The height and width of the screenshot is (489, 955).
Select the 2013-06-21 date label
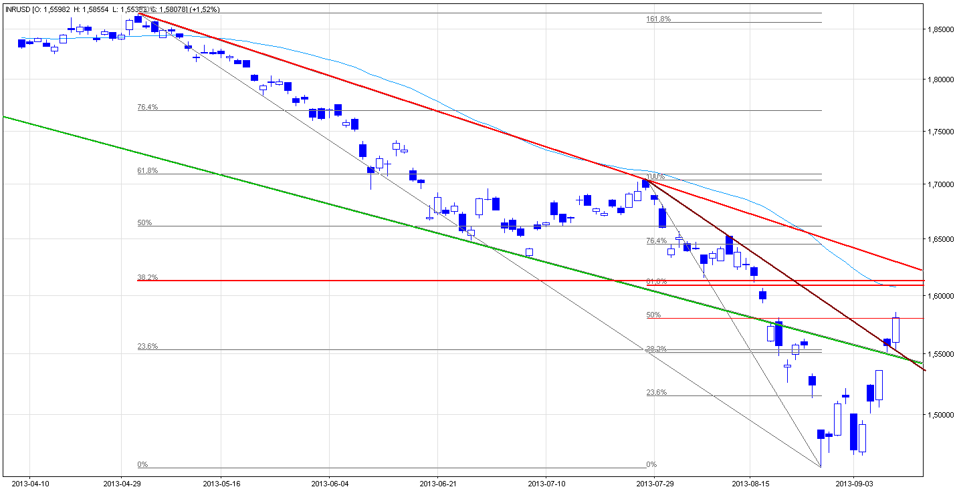pos(438,482)
